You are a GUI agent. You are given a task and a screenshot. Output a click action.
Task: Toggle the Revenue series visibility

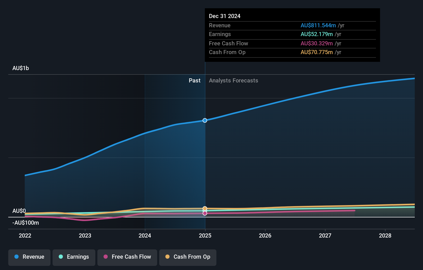pyautogui.click(x=29, y=257)
